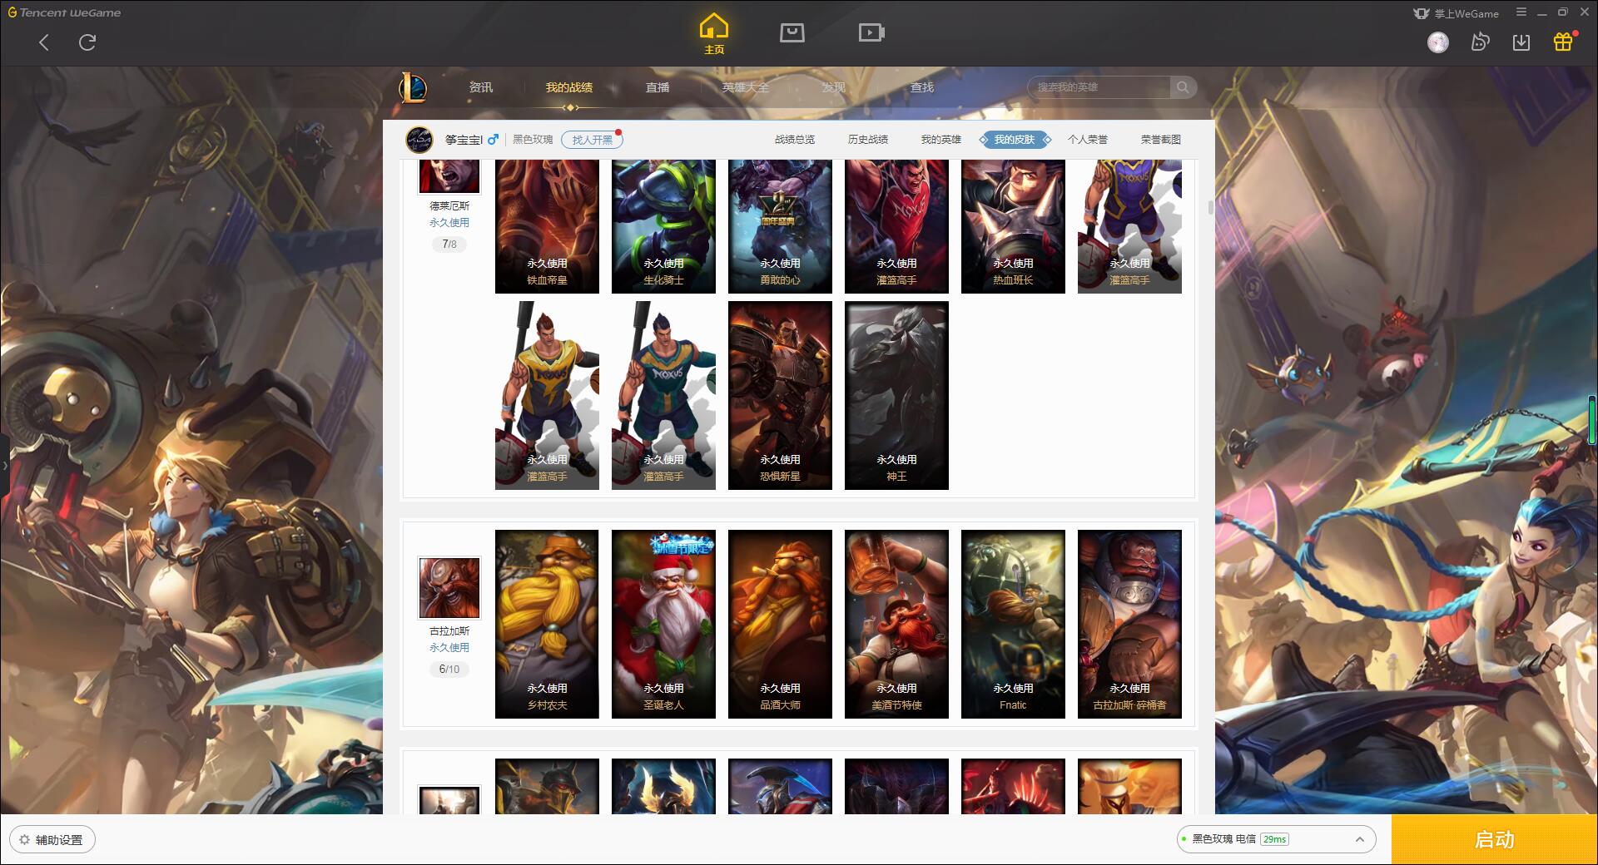Open the 美酒节特使 skin card
The image size is (1598, 865).
click(x=896, y=624)
